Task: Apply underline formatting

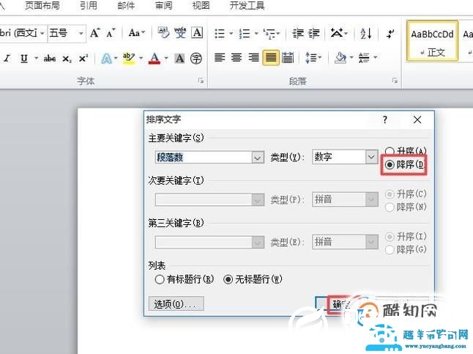Action: (x=24, y=58)
